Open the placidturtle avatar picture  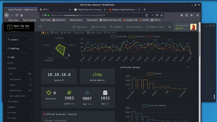[x=193, y=27]
